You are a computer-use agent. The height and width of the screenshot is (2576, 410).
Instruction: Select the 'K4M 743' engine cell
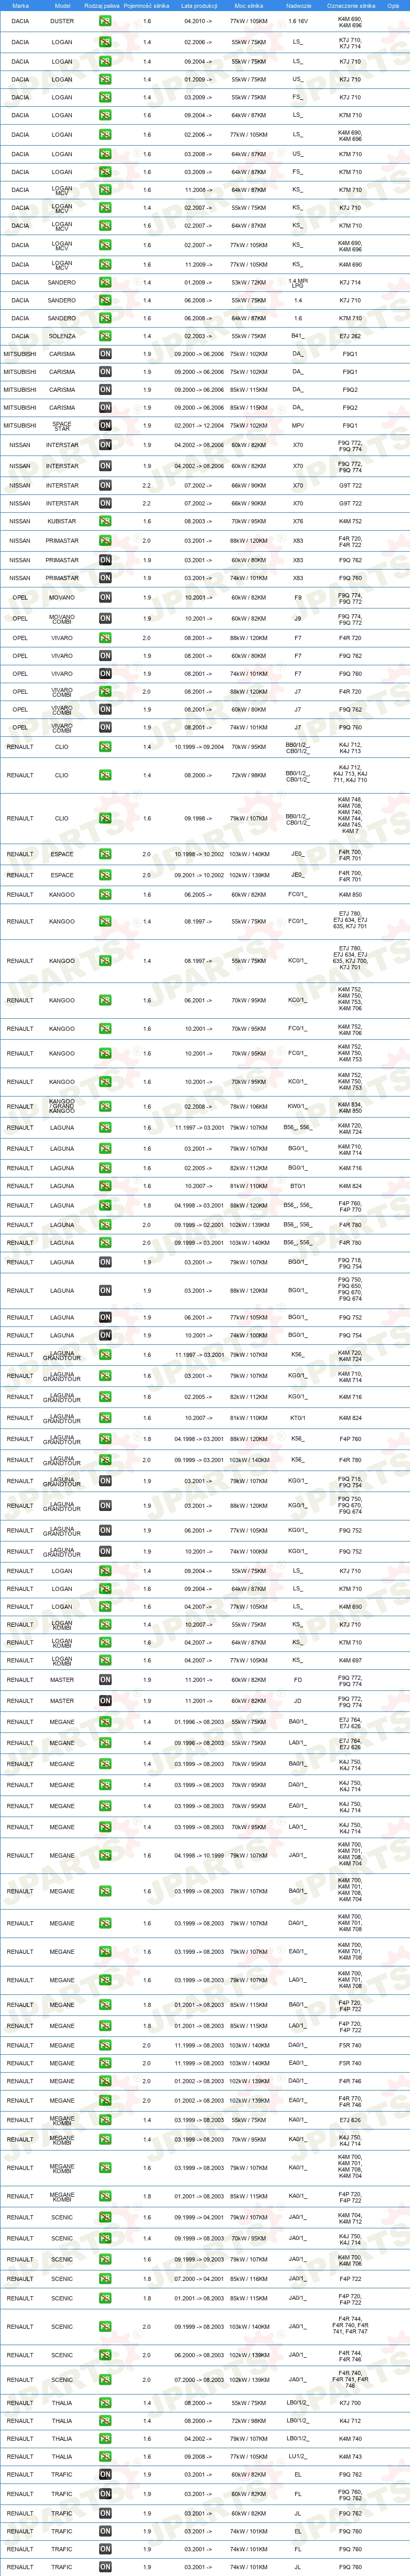(x=350, y=2456)
